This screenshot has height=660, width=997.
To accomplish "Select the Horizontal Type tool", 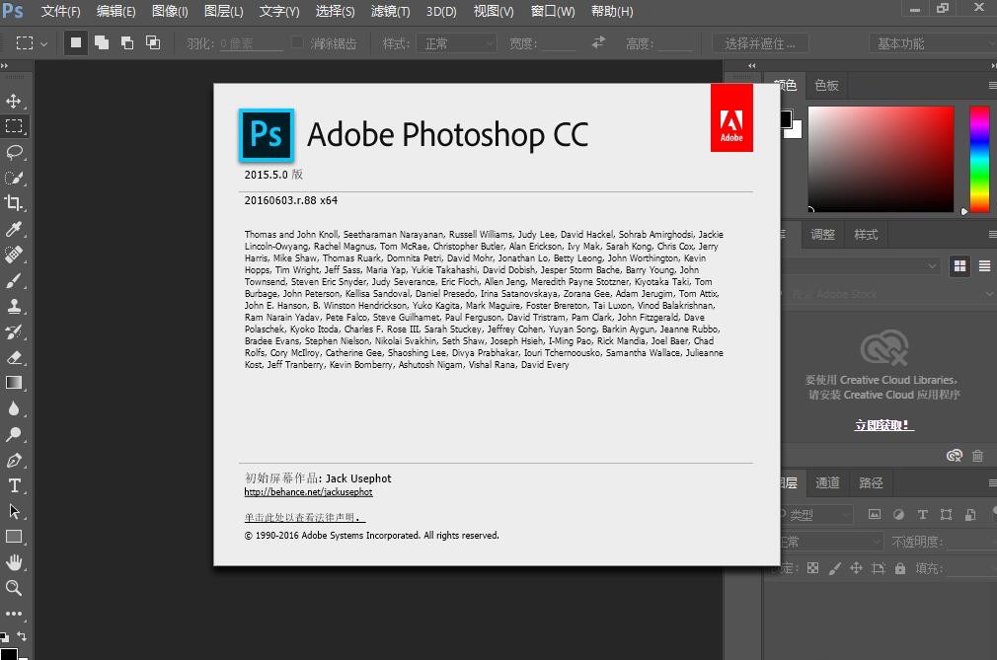I will pos(14,485).
